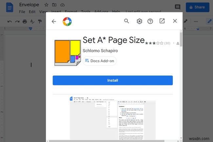Redo the last action

[x=17, y=21]
